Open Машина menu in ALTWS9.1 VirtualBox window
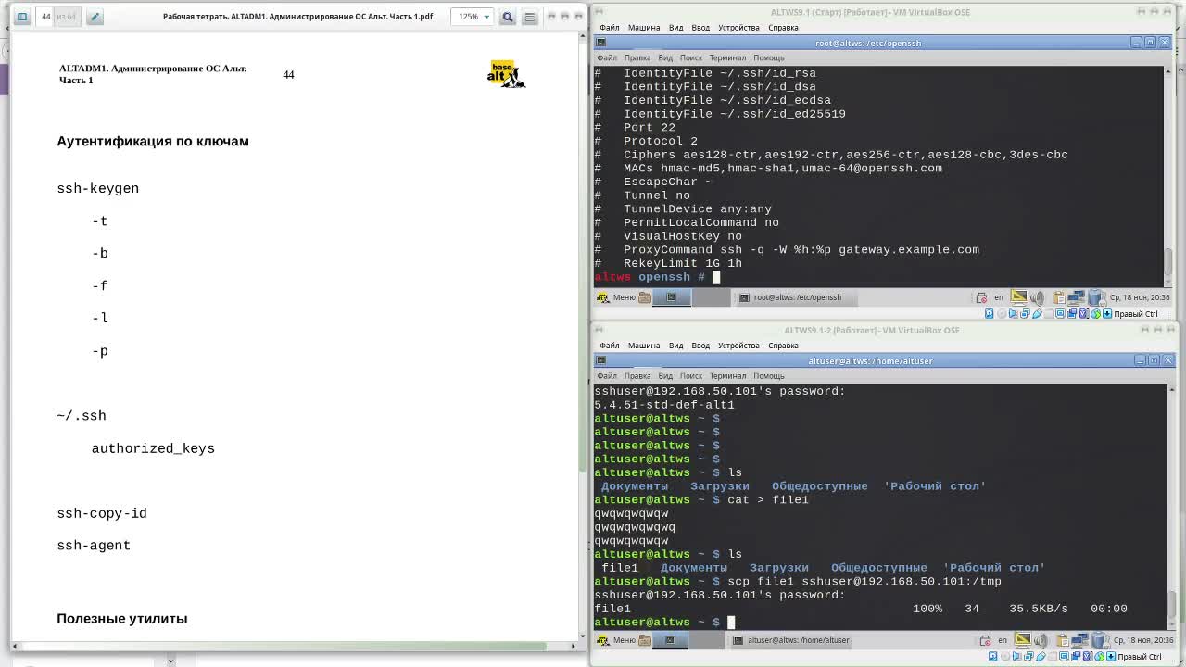Screen dimensions: 1186x667 [x=643, y=27]
